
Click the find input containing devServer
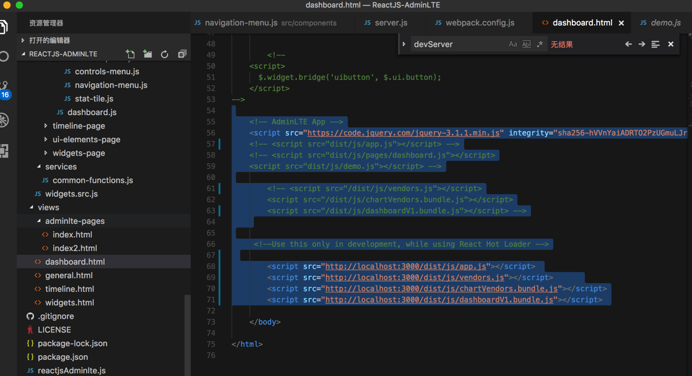point(458,45)
